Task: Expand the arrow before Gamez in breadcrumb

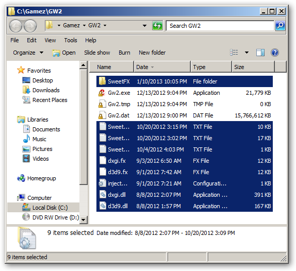Action: 59,25
